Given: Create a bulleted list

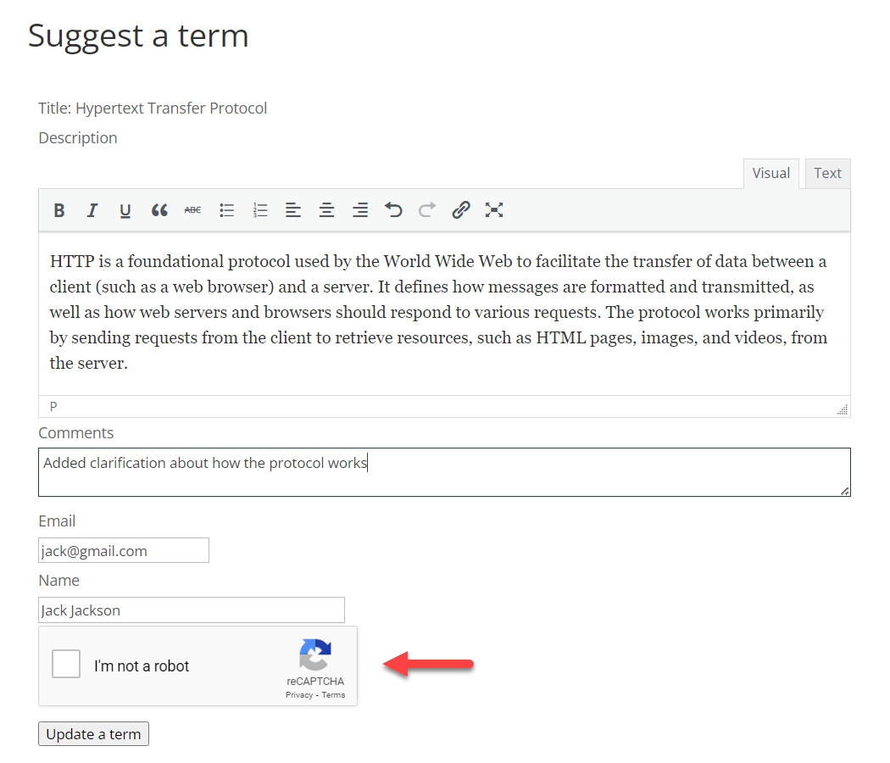Looking at the screenshot, I should tap(226, 210).
